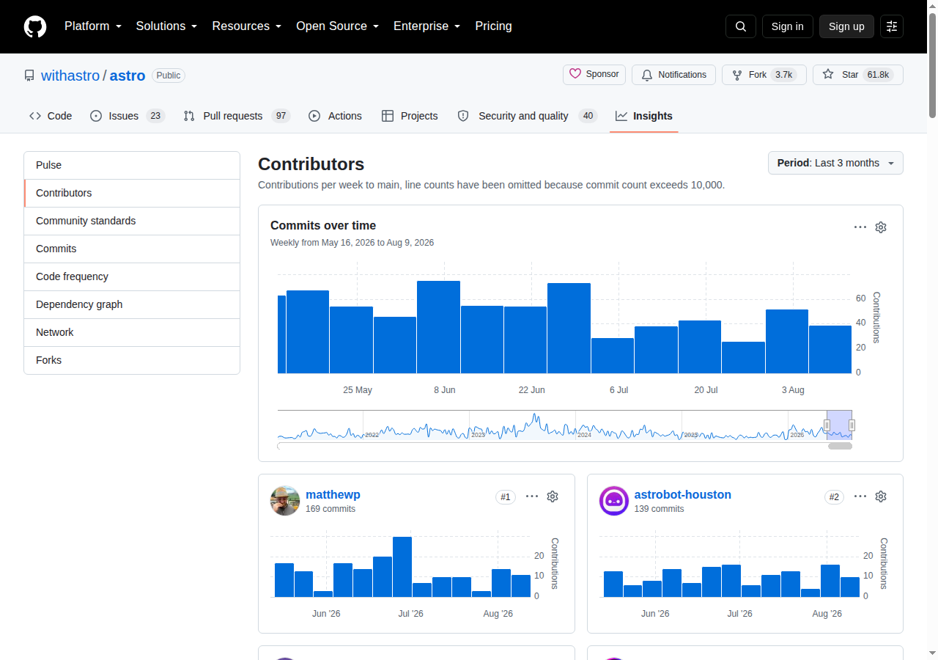Open astrobot-houston chart three-dot menu
This screenshot has width=938, height=660.
(860, 496)
